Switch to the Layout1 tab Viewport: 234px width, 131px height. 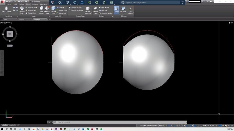[x=13, y=125]
